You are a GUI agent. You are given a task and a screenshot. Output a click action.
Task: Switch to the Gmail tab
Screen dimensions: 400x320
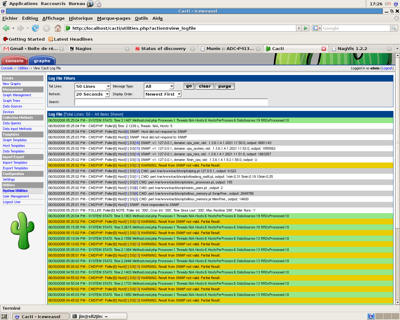tap(33, 49)
